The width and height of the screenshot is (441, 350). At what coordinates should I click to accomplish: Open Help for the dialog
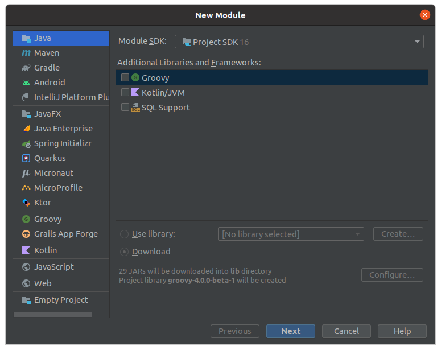402,331
